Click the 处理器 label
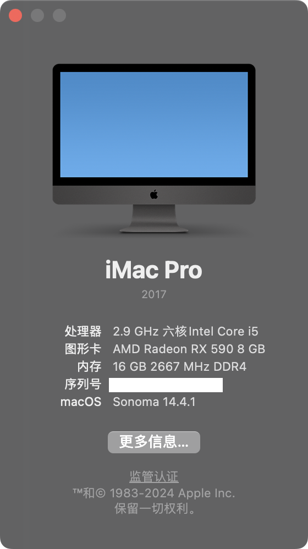This screenshot has width=308, height=549. point(83,331)
